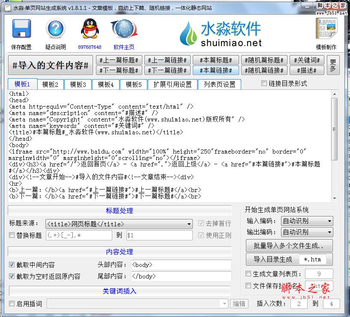Toggle the 去掉首行 checkbox

(x=201, y=223)
